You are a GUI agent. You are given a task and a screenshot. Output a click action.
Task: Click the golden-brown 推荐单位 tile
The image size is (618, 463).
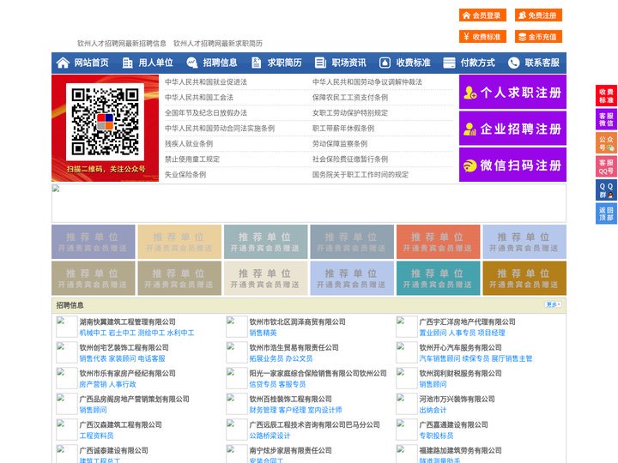click(524, 278)
